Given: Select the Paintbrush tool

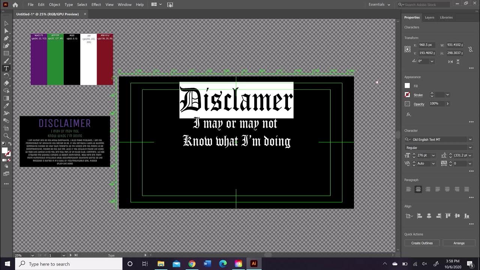Looking at the screenshot, I should click(6, 61).
